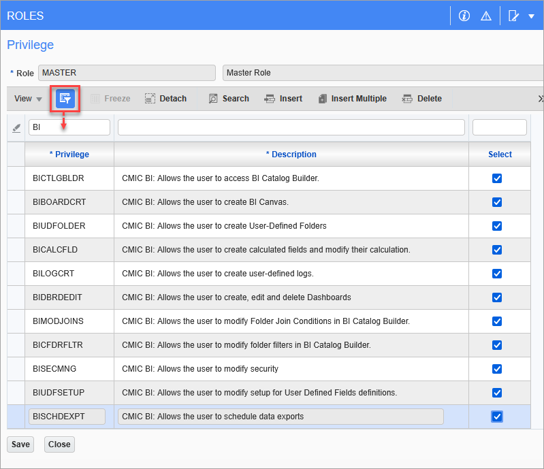Image resolution: width=544 pixels, height=469 pixels.
Task: Open the View dropdown menu
Action: [28, 99]
